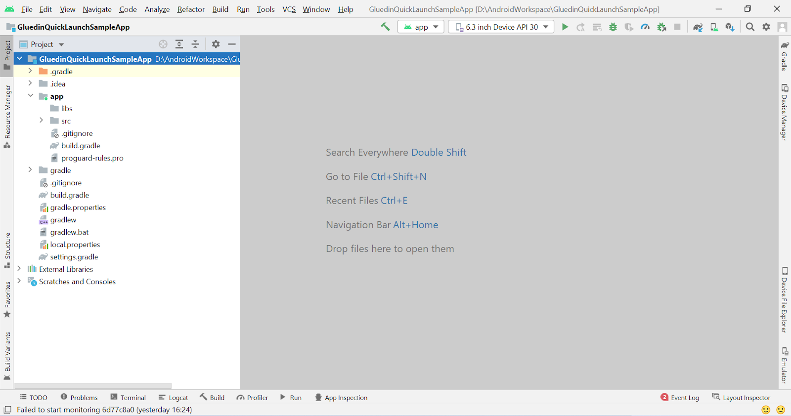Click Apply Changes and Restart Activity icon
Viewport: 791px width, 416px height.
pos(581,27)
